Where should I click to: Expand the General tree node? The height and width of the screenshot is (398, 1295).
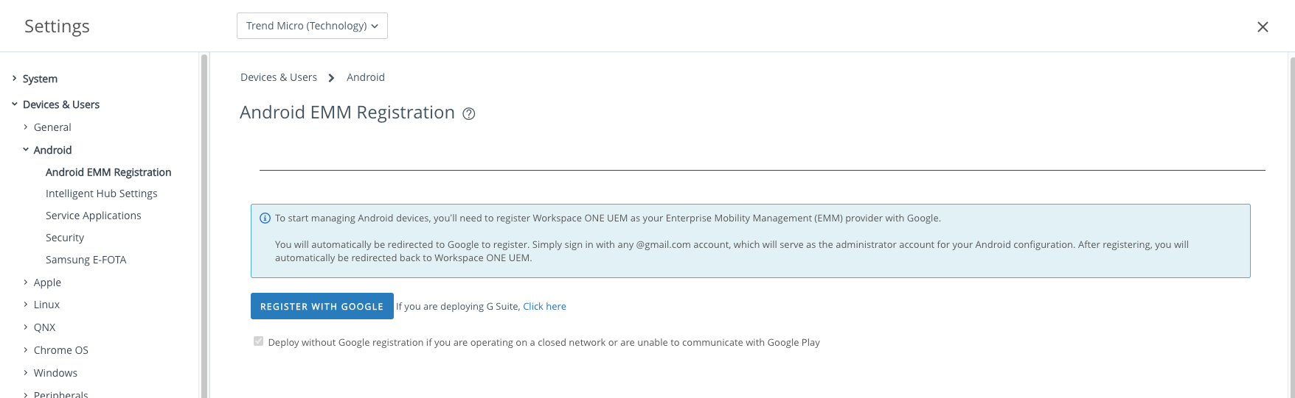[x=26, y=127]
